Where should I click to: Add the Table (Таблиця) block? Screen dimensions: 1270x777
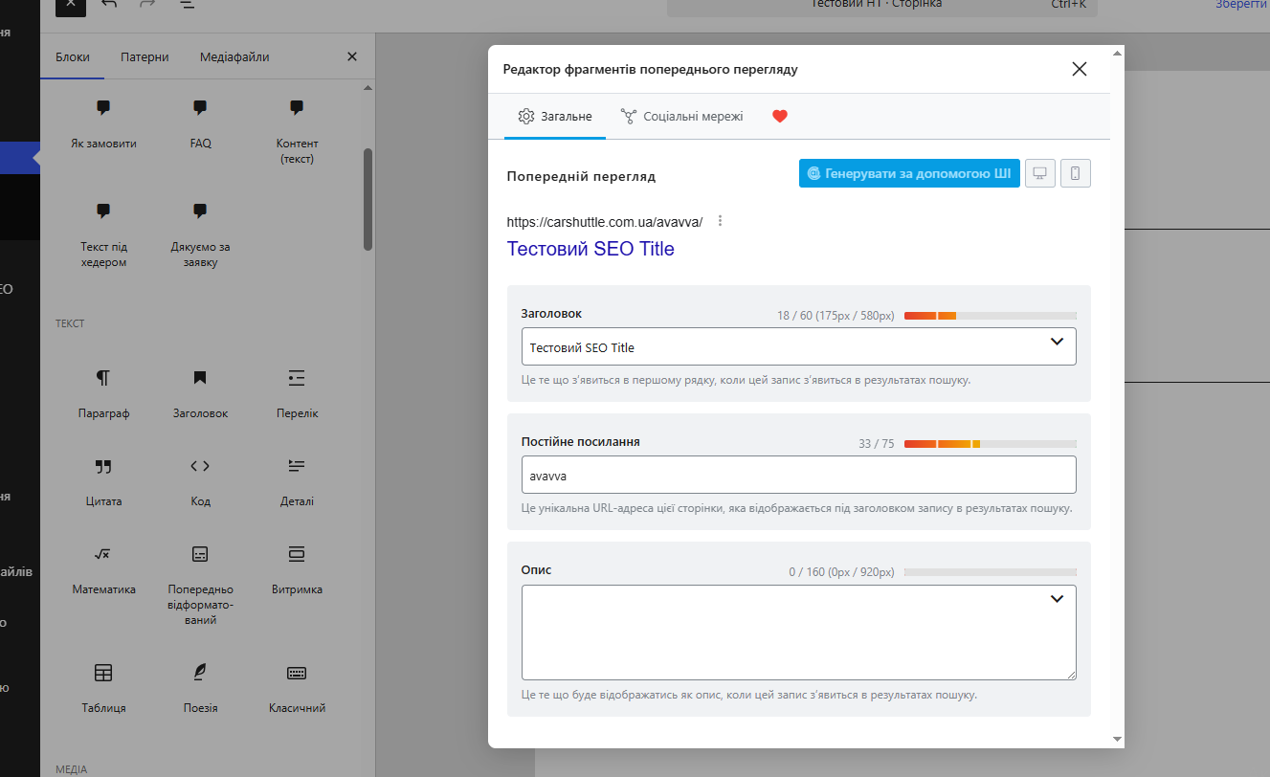[x=103, y=688]
